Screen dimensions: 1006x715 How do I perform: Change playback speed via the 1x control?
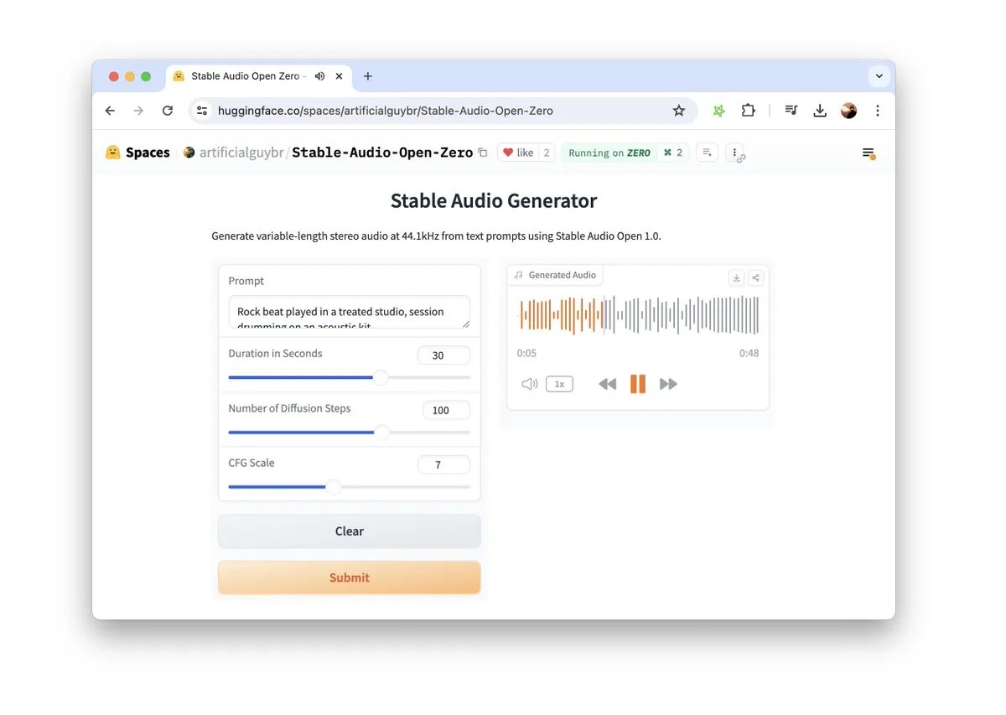(x=559, y=383)
